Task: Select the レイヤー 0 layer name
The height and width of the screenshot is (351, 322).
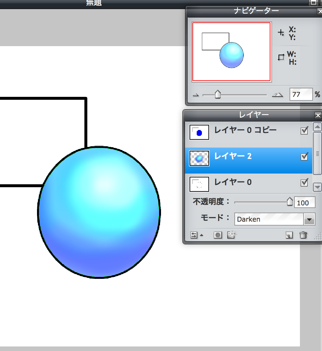Action: [x=233, y=182]
